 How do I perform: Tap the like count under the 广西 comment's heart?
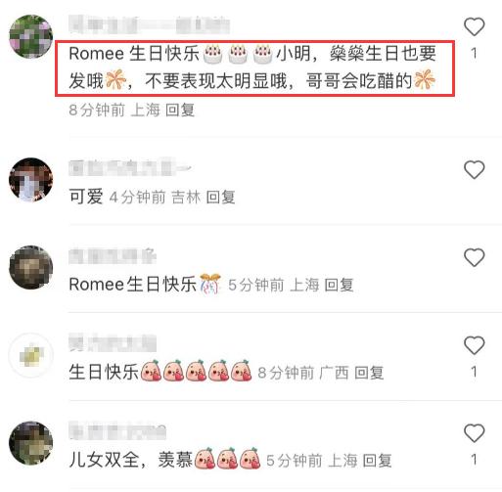click(475, 372)
